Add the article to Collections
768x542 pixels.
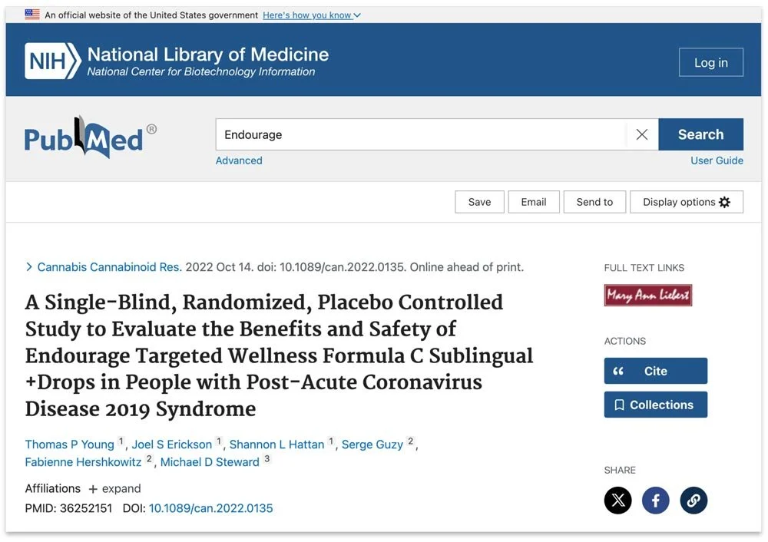pyautogui.click(x=655, y=405)
